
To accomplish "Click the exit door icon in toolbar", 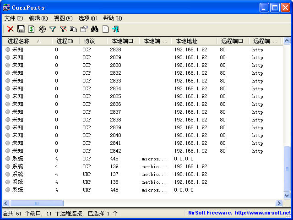I will [116, 29].
